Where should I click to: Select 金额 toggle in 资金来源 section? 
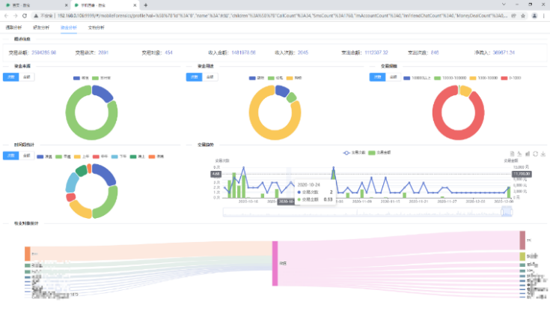click(27, 77)
